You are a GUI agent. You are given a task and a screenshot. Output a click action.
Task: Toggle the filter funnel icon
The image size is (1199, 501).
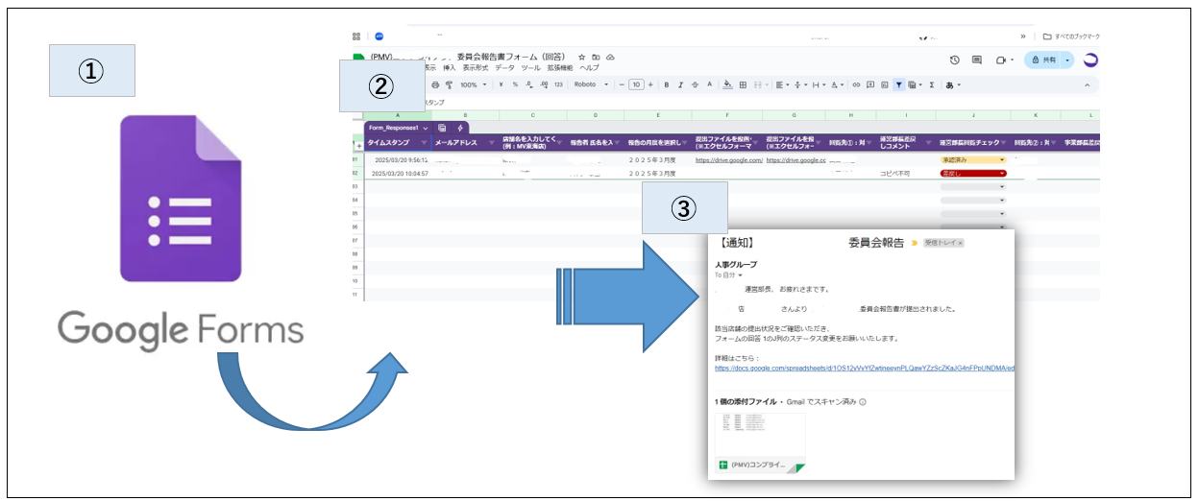(x=898, y=84)
